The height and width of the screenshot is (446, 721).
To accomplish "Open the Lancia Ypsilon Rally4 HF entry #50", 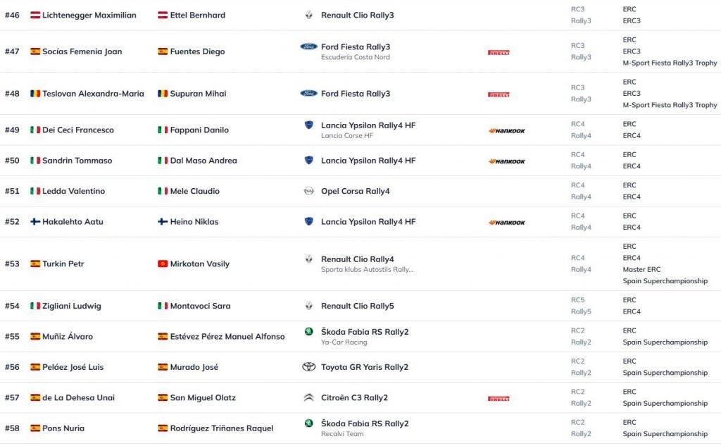I will [368, 161].
